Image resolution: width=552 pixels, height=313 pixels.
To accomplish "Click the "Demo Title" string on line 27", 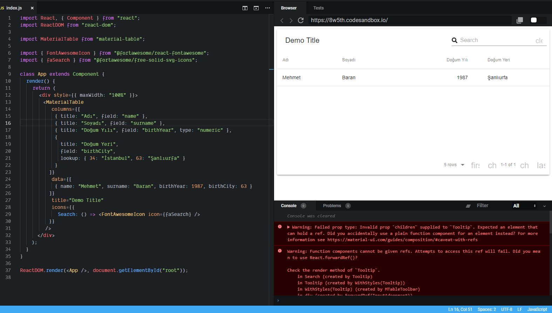I will [x=86, y=200].
